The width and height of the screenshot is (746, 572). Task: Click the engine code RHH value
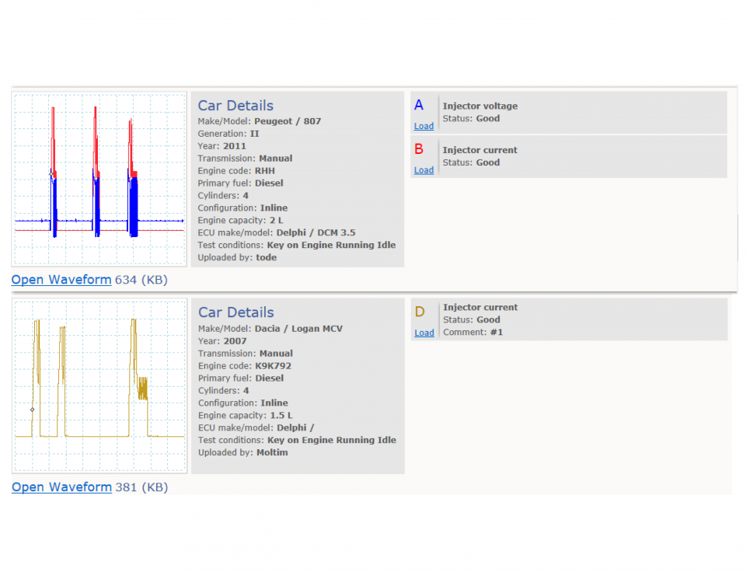pyautogui.click(x=265, y=171)
